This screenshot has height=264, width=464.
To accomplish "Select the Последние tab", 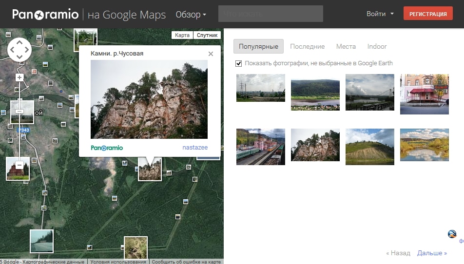I will tap(307, 47).
